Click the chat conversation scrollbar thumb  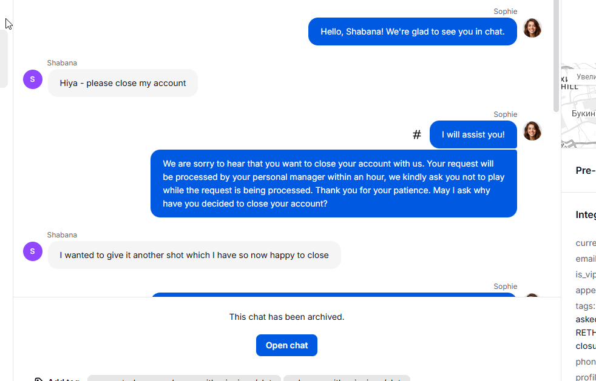point(556,56)
